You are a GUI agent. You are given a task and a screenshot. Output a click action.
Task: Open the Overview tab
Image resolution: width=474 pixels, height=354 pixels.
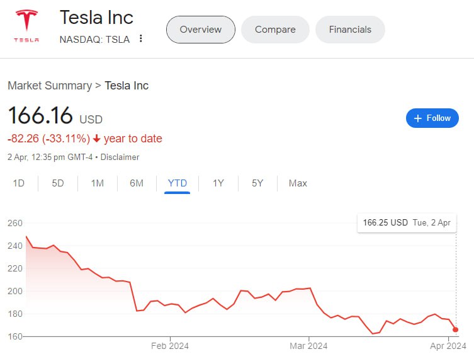(x=200, y=30)
